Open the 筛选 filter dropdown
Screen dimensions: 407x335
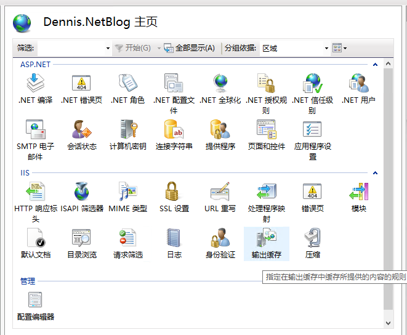point(108,48)
